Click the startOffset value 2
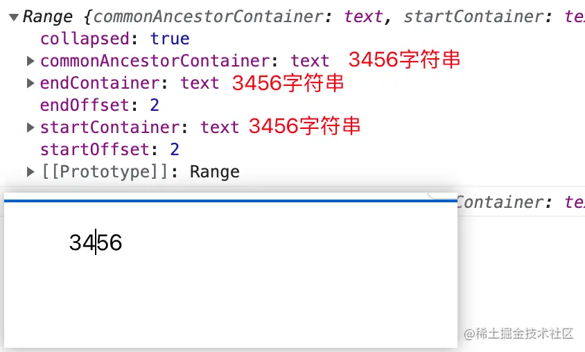Viewport: 585px width, 352px height. [x=175, y=150]
